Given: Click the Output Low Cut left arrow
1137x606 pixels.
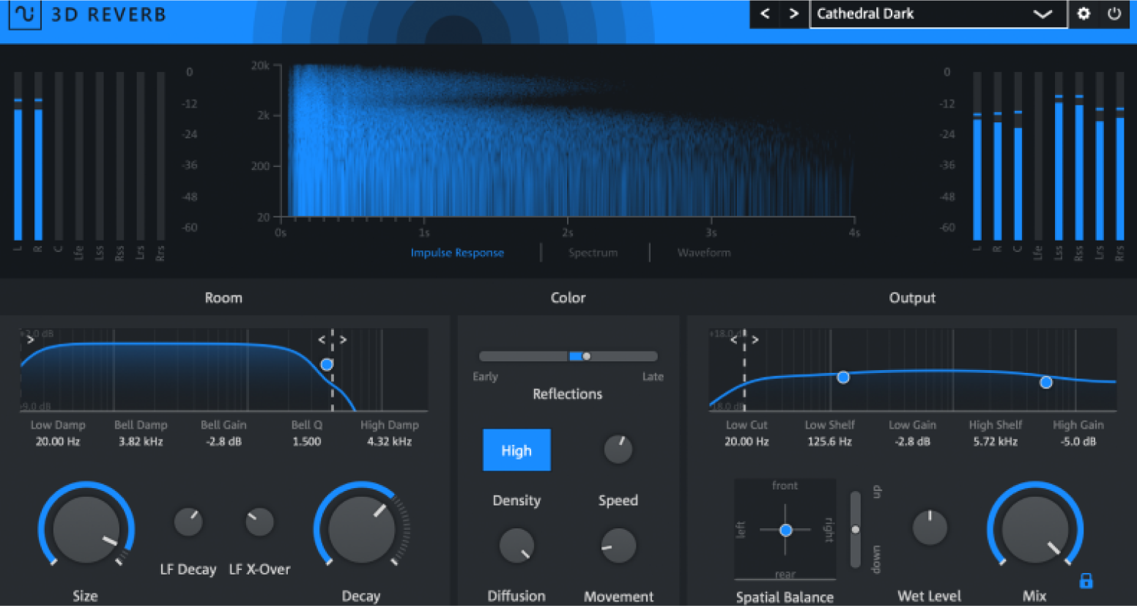Looking at the screenshot, I should [734, 339].
